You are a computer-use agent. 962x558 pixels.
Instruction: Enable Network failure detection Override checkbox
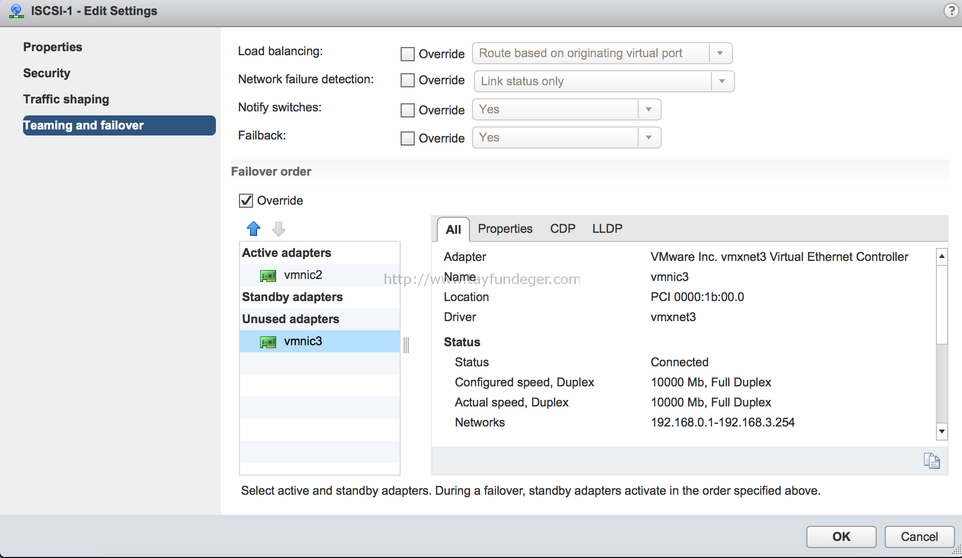coord(408,80)
